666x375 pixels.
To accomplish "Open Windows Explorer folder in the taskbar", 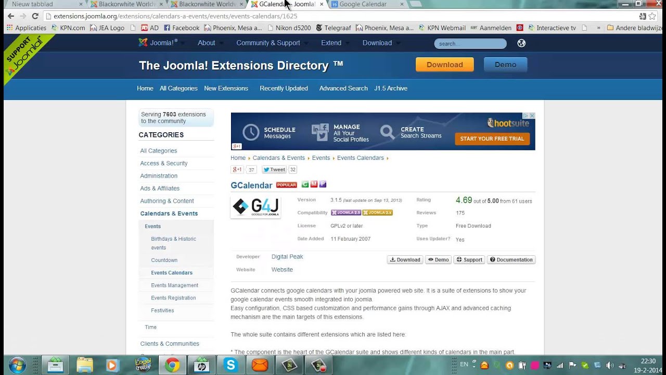I will point(84,365).
